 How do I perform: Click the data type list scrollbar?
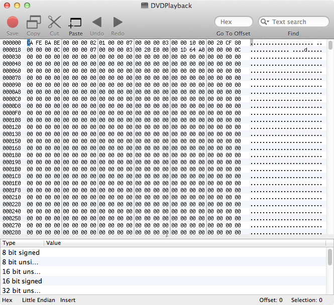point(330,257)
